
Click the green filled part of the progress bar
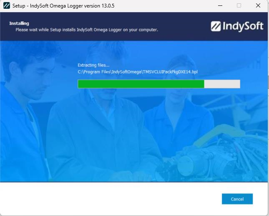(x=141, y=84)
